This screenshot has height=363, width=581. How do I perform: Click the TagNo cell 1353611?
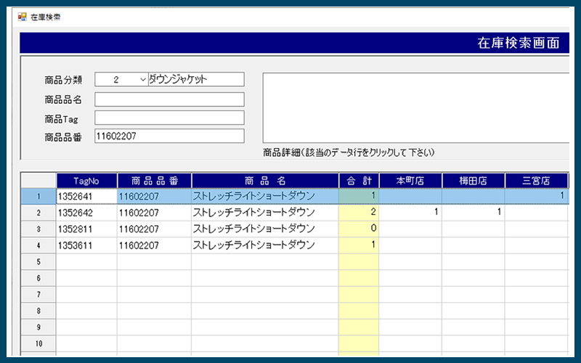pos(86,245)
